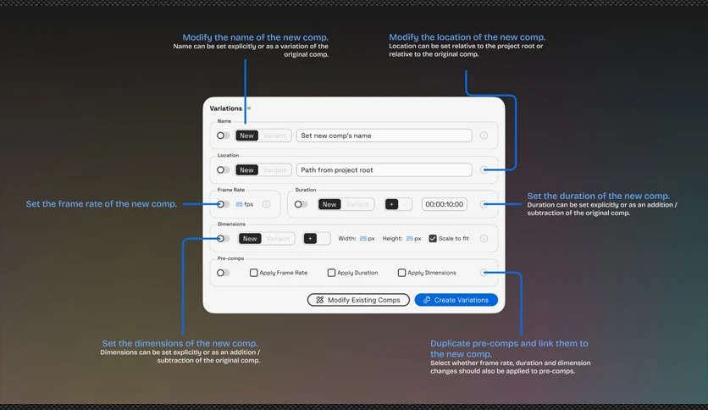Select the plus mode in the Dimensions row
This screenshot has height=410, width=708.
pos(310,238)
